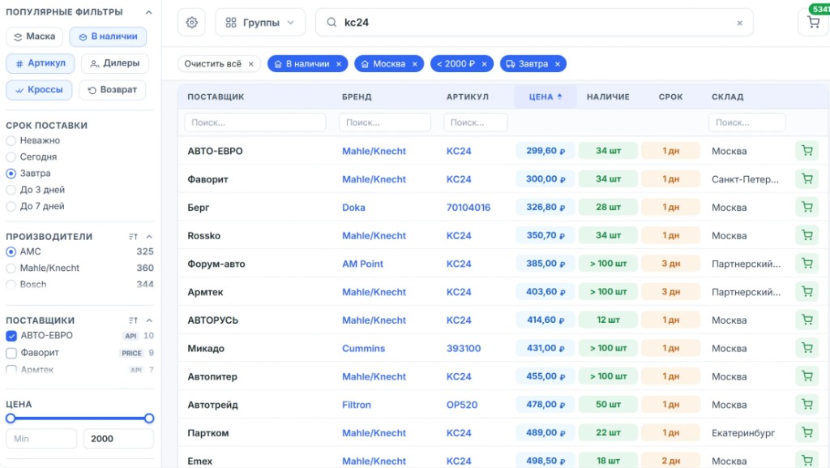
Task: Sort table by Наличие column header
Action: pyautogui.click(x=608, y=97)
